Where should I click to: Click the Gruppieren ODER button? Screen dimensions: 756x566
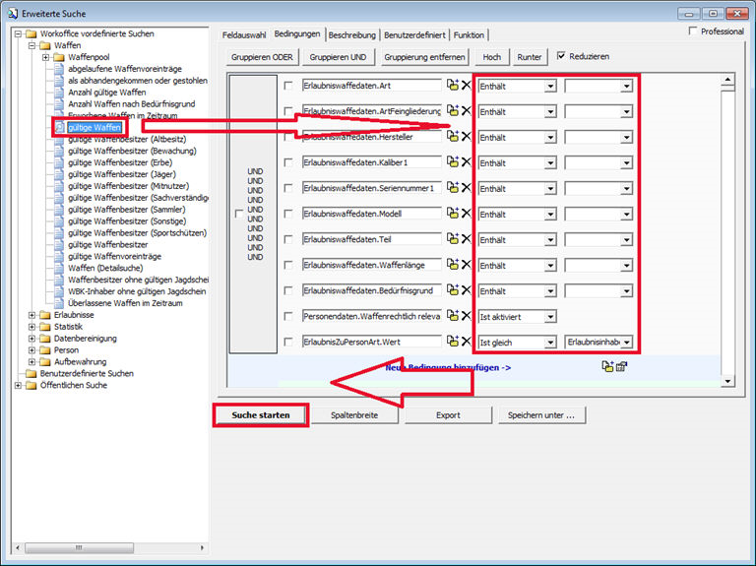(260, 57)
